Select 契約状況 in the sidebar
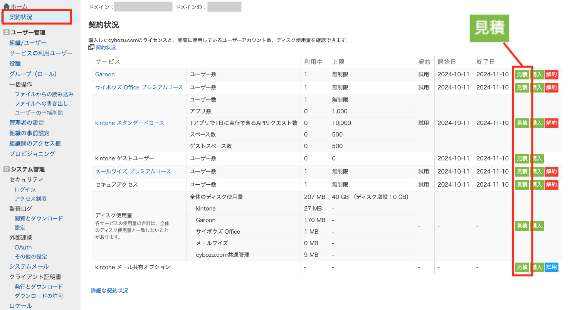 coord(21,17)
